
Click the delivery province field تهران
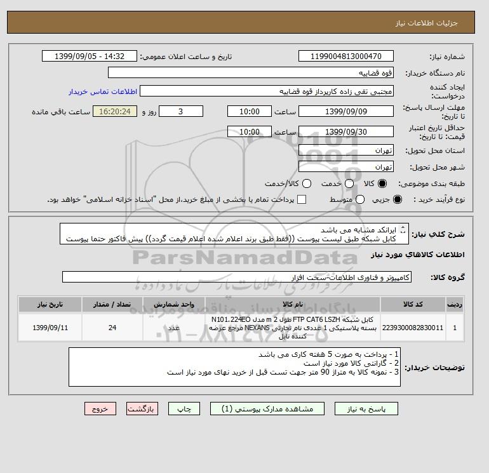point(346,150)
